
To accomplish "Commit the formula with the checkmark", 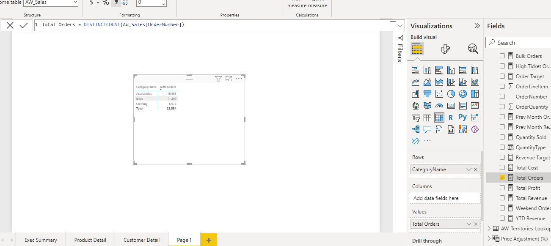I will (24, 25).
